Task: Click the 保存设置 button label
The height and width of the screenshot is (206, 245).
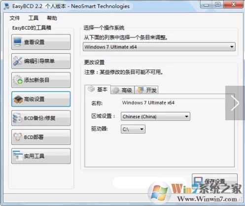Action: point(214,181)
